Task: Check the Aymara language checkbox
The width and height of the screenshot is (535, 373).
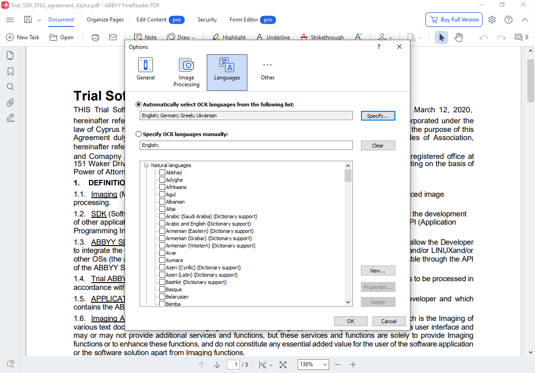Action: point(163,260)
